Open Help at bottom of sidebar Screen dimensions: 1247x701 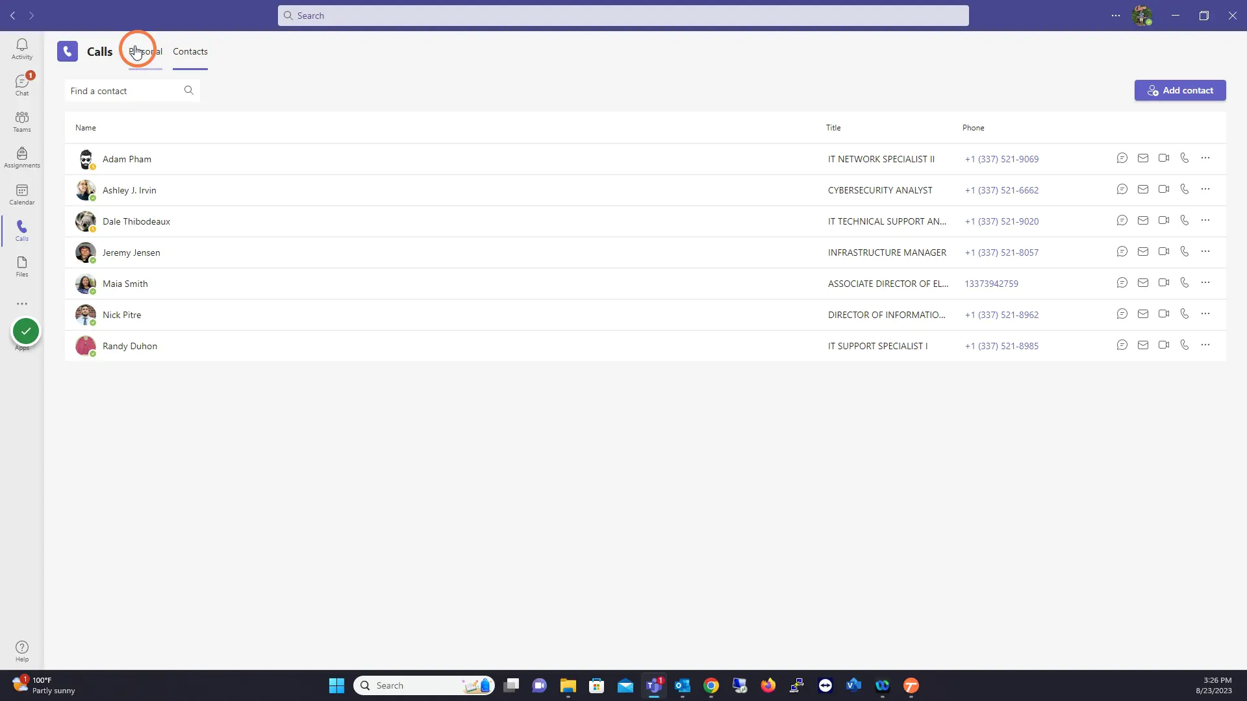pyautogui.click(x=22, y=651)
